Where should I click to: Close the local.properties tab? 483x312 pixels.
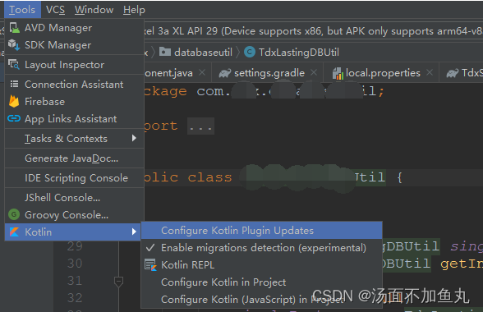[430, 73]
